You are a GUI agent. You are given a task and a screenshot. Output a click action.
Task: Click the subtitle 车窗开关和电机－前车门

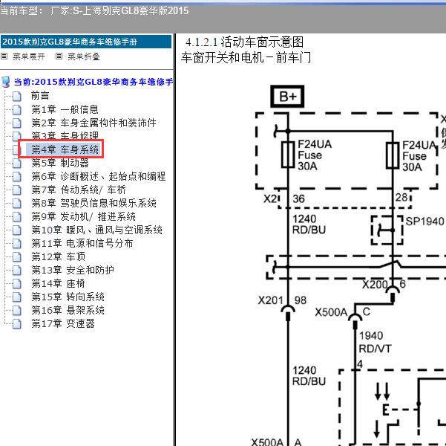coord(246,57)
